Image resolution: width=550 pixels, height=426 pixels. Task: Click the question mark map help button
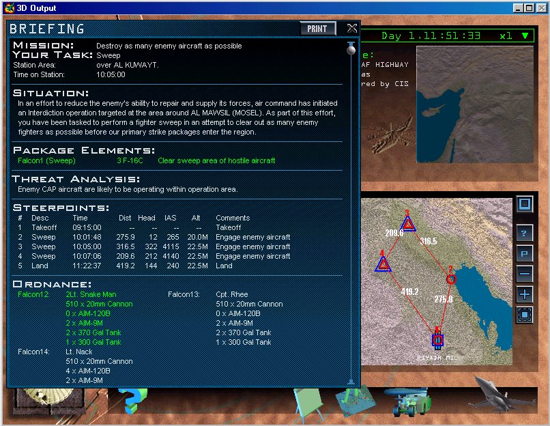coord(524,233)
